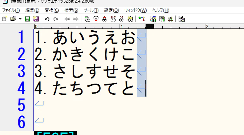
Task: Clear search marks with the red X icon
Action: [122, 19]
